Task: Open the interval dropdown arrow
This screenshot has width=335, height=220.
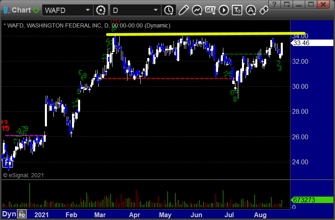Action: tap(156, 10)
